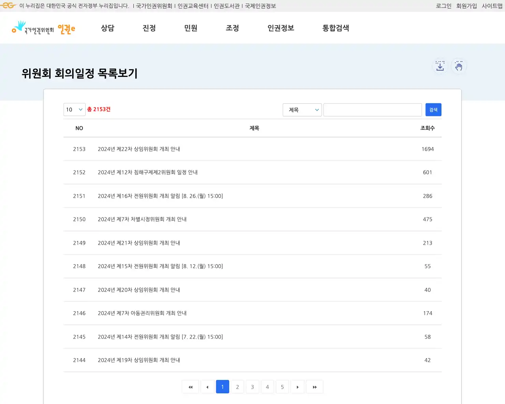505x404 pixels.
Task: Click the eG electronic government logo
Action: pyautogui.click(x=8, y=6)
